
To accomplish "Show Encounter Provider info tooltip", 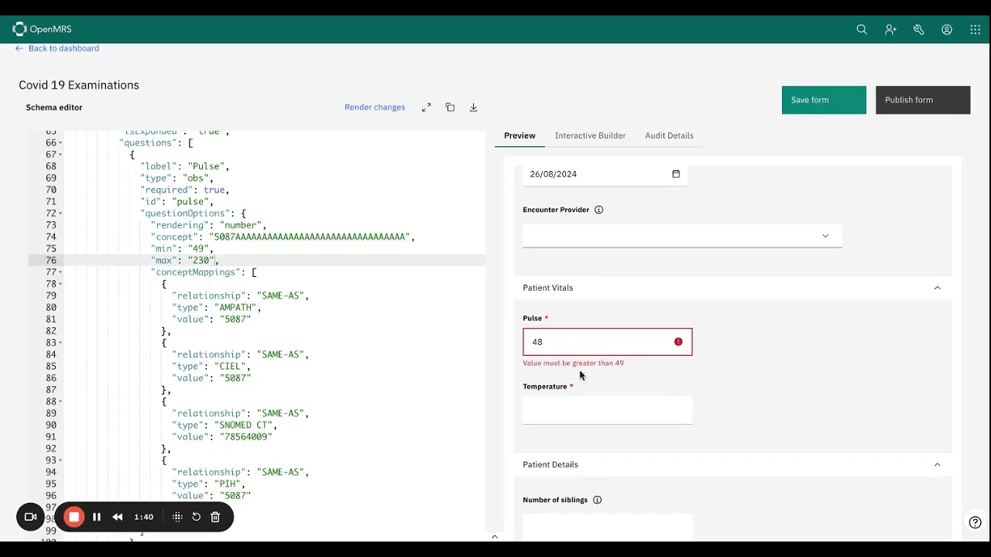I will point(598,210).
